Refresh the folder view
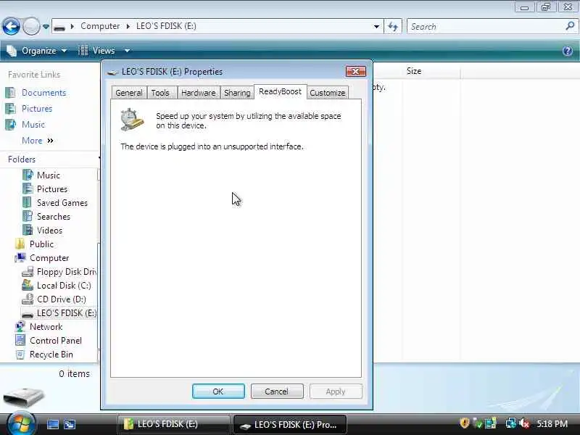The image size is (580, 435). 393,27
